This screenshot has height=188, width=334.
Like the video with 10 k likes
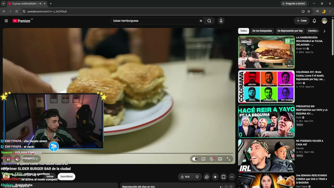pos(185,177)
